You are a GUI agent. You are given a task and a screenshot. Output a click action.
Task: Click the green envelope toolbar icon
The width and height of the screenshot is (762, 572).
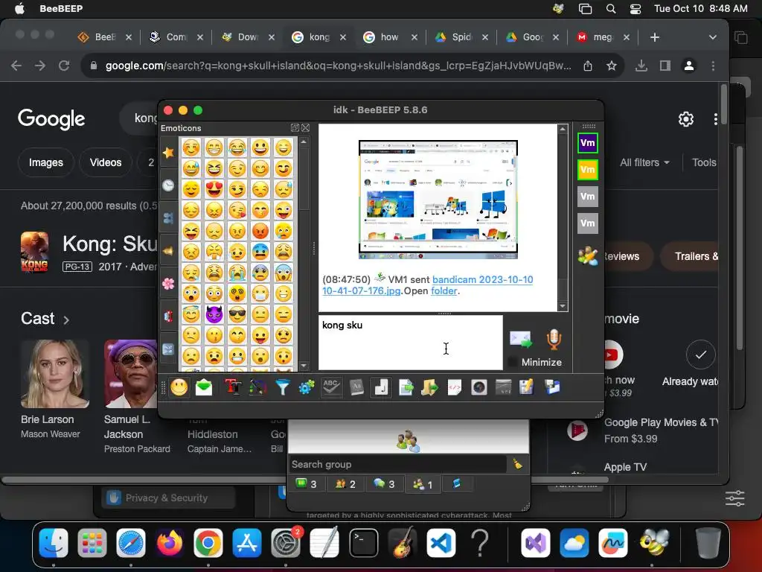pyautogui.click(x=204, y=387)
